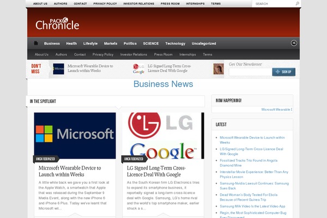Click Uncategorized tag on the LG article

(x=134, y=159)
